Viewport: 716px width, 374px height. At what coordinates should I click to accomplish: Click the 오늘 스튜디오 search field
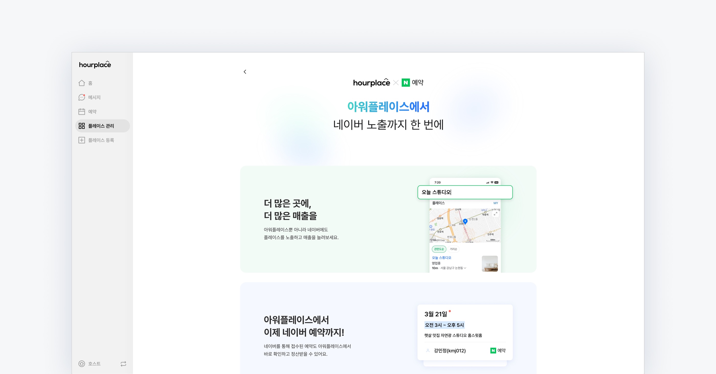tap(465, 192)
